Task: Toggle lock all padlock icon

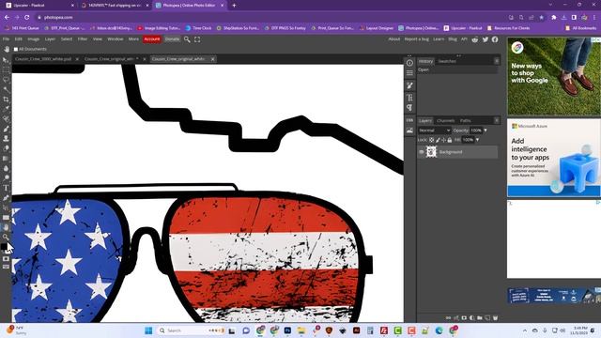Action: tap(450, 140)
